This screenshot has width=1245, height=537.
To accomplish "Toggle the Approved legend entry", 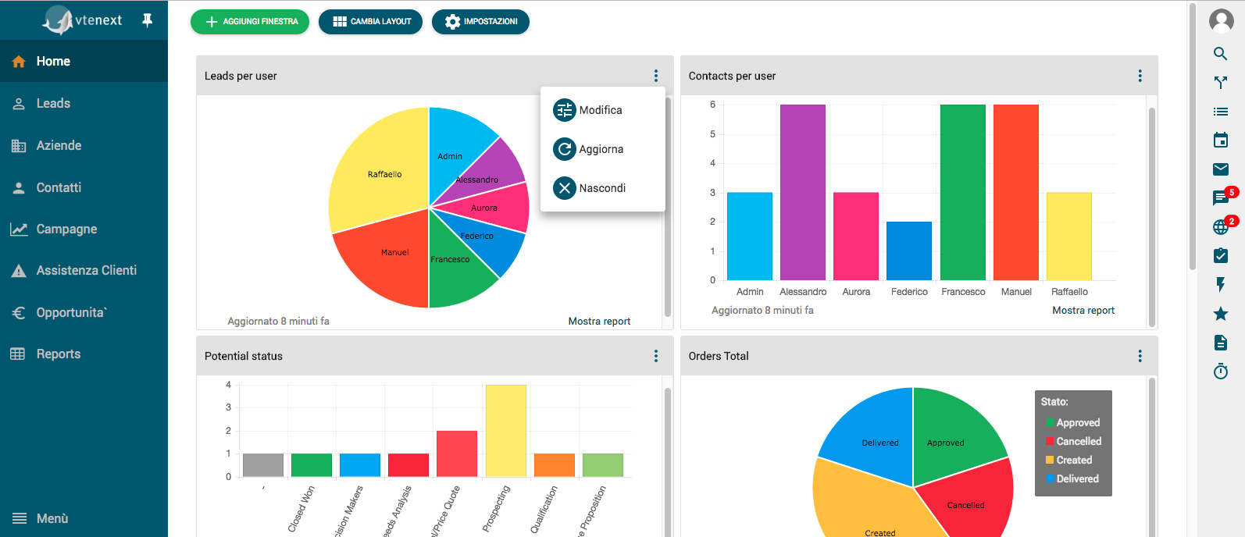I will [1072, 422].
